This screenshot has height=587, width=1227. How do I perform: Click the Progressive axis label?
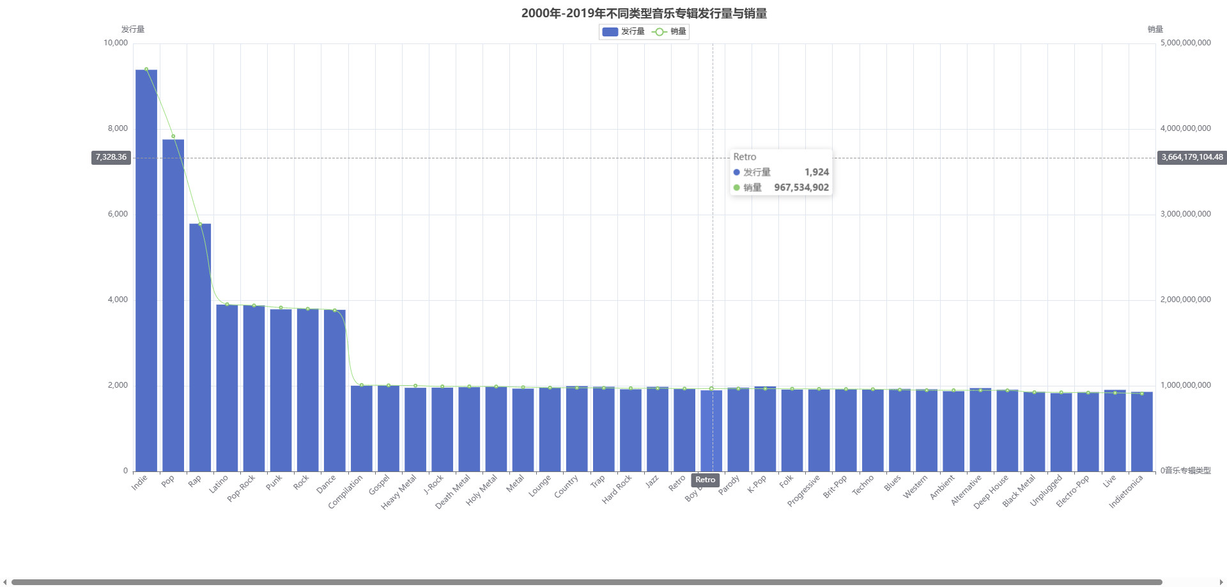point(803,491)
